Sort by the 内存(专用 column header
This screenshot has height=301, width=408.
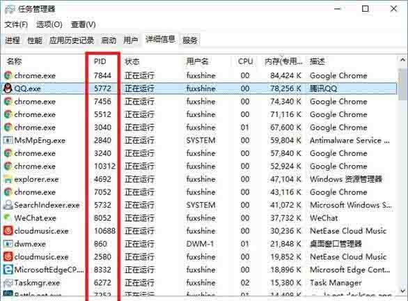(x=283, y=61)
